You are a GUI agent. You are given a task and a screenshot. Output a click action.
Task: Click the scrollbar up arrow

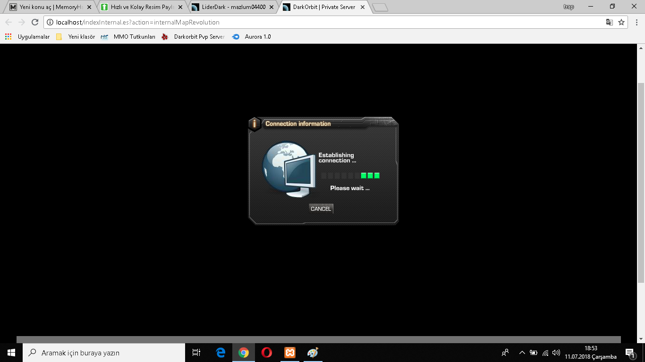click(641, 48)
